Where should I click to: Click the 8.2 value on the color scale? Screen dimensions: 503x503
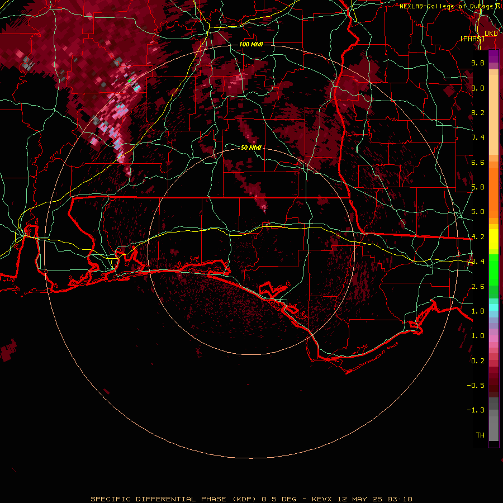478,112
